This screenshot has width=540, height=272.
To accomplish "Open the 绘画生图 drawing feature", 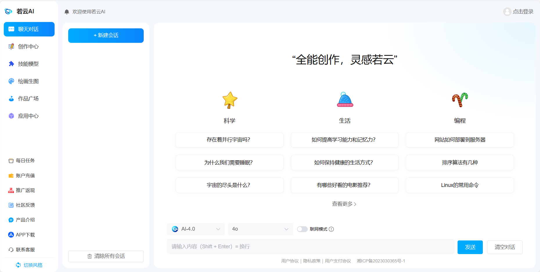I will coord(29,81).
